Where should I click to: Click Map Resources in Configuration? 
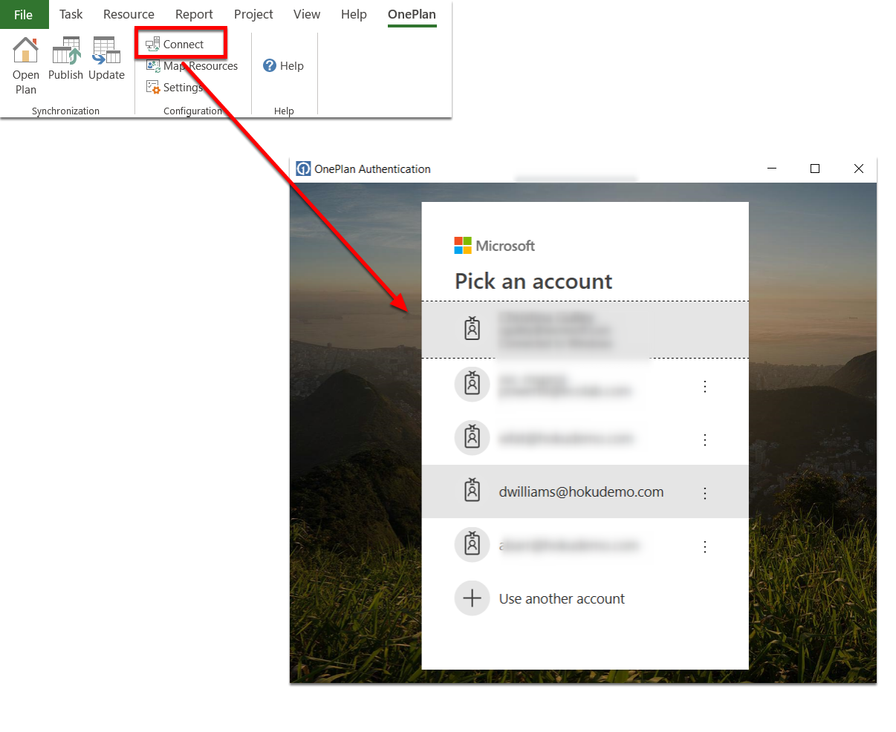[192, 66]
